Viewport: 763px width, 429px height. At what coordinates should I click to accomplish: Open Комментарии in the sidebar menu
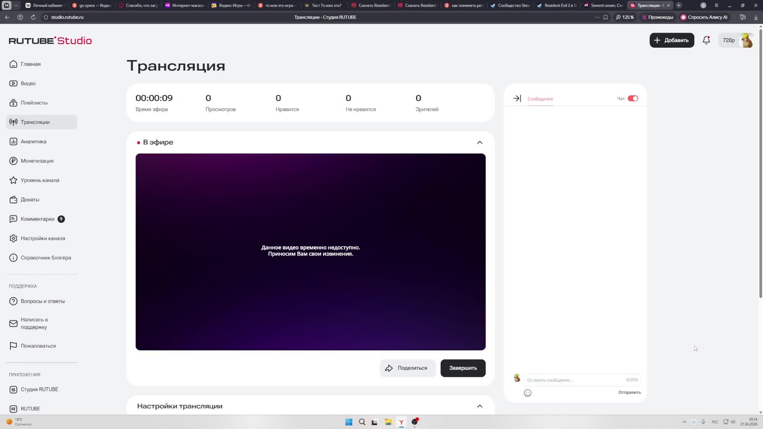37,219
